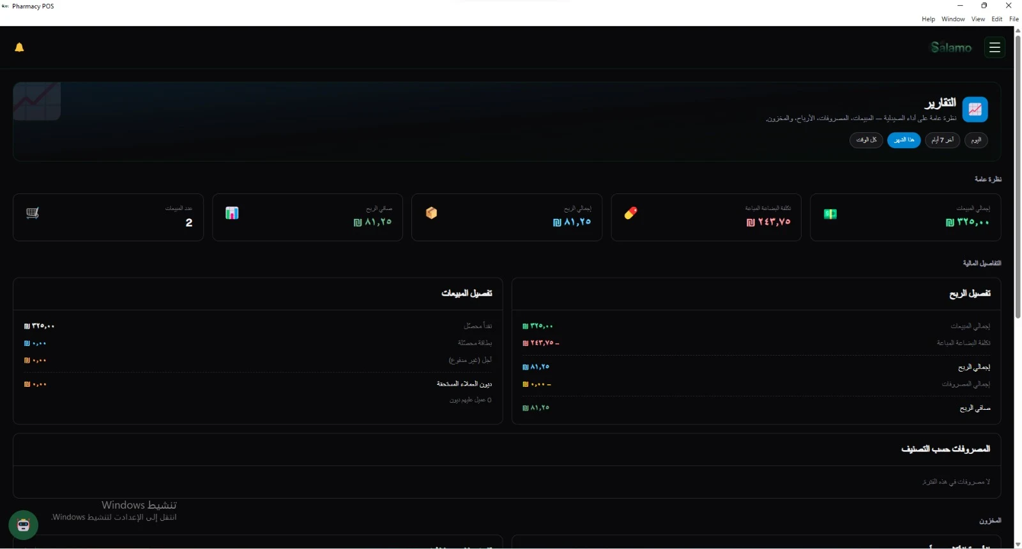The height and width of the screenshot is (549, 1022).
Task: Select the 'اليوم' date filter
Action: pos(976,140)
